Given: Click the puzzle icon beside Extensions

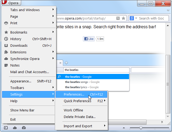Looking at the screenshot, I should pyautogui.click(x=6, y=52).
